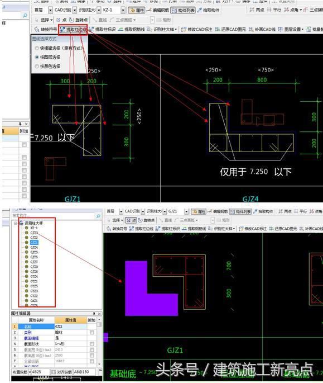Click the 转换符号 tool in top toolbar
The height and width of the screenshot is (383, 323).
coord(45,30)
